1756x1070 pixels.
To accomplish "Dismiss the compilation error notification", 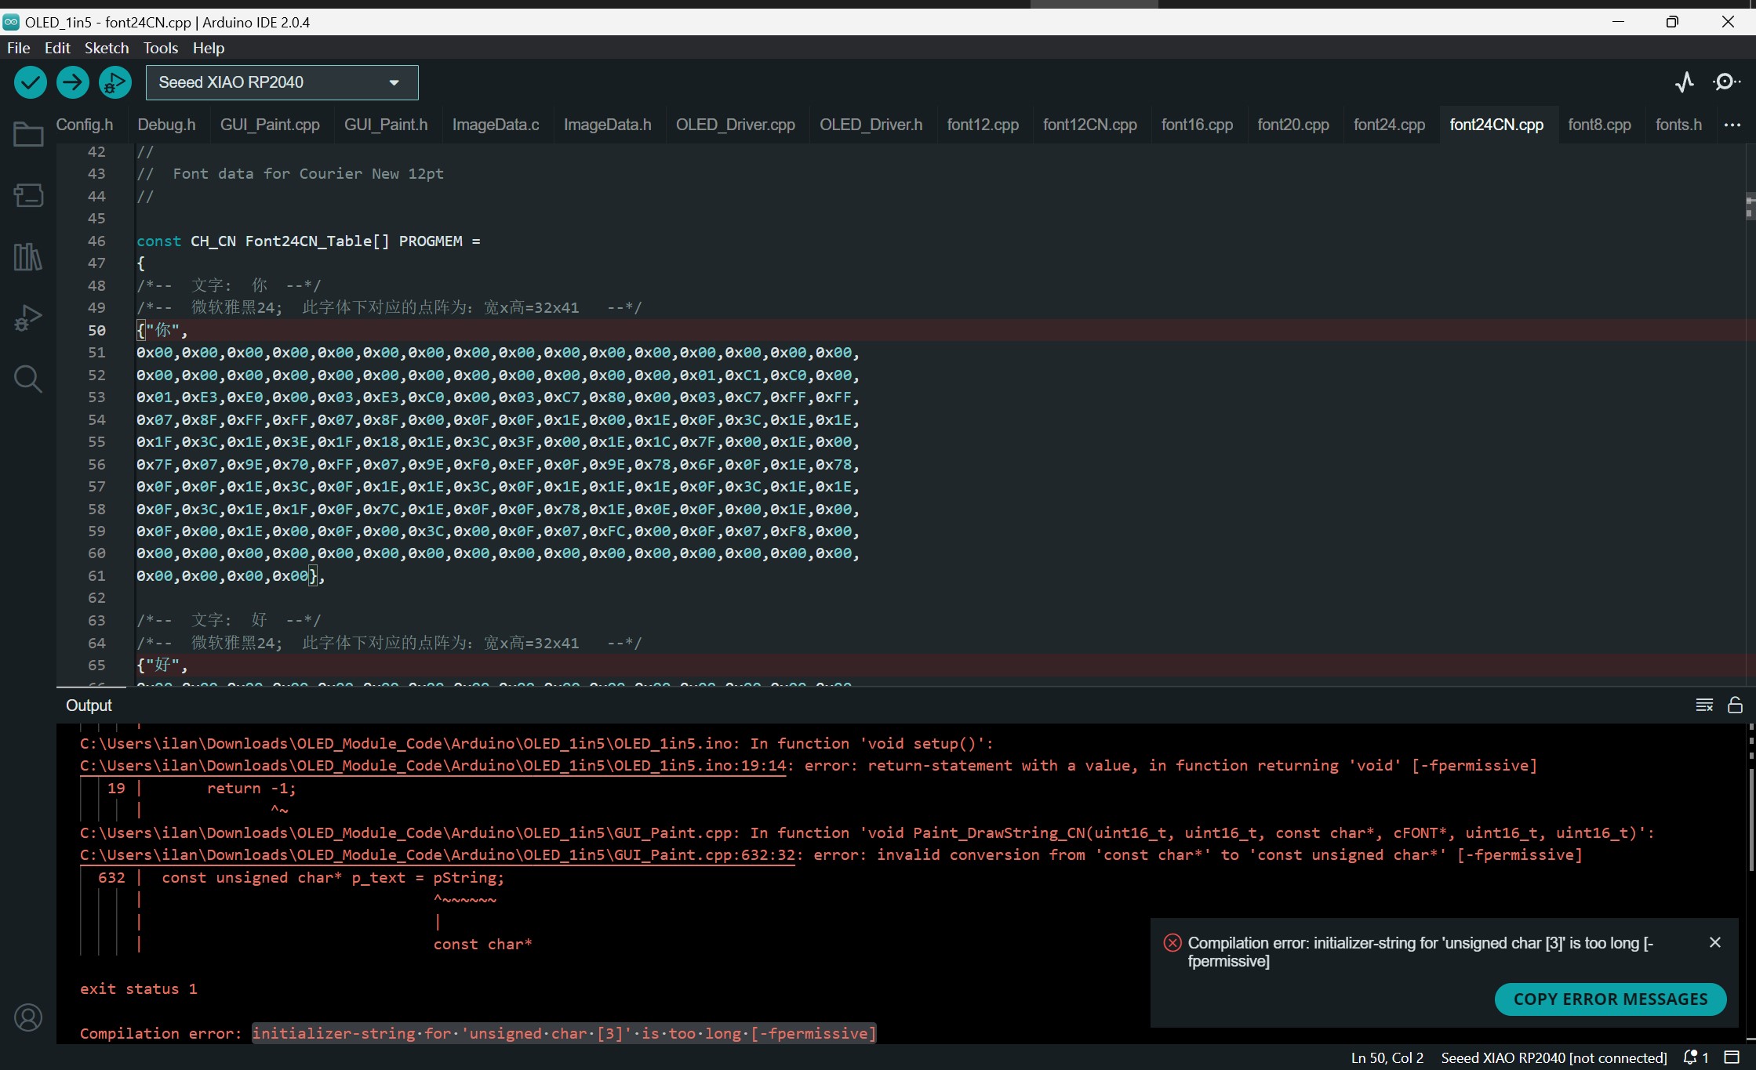I will coord(1714,942).
